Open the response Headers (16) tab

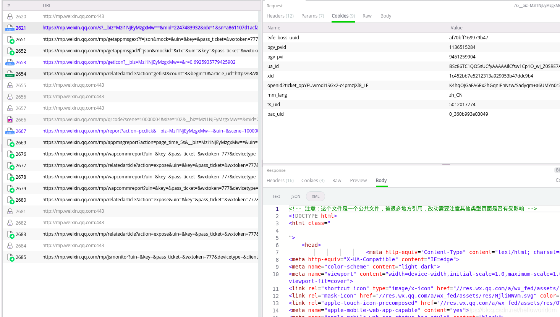point(280,181)
